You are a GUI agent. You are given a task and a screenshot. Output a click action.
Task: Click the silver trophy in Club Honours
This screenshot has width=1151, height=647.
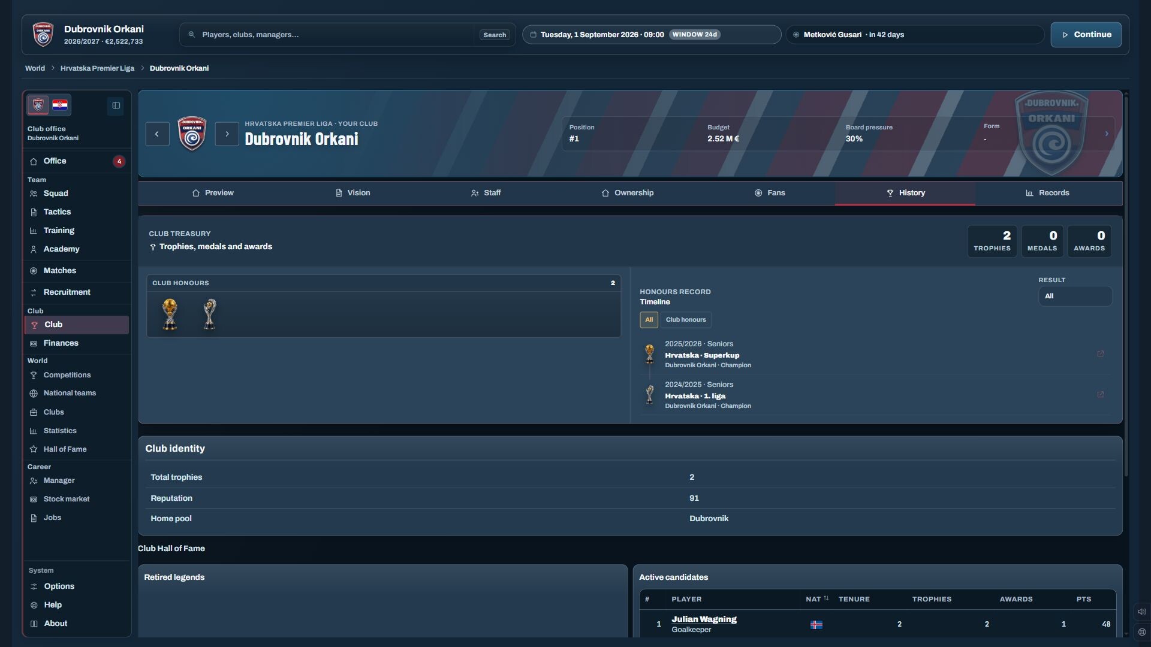coord(209,314)
